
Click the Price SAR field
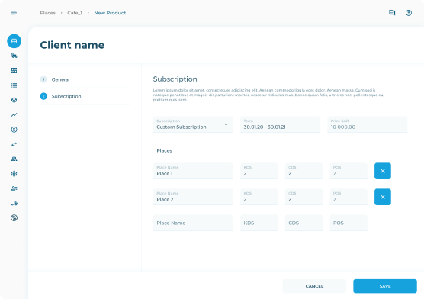click(368, 124)
